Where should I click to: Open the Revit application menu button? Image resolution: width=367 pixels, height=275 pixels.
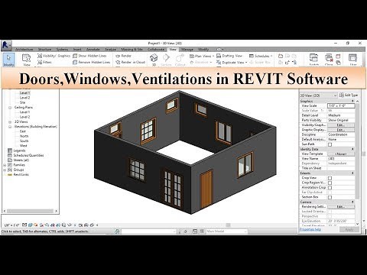click(5, 45)
